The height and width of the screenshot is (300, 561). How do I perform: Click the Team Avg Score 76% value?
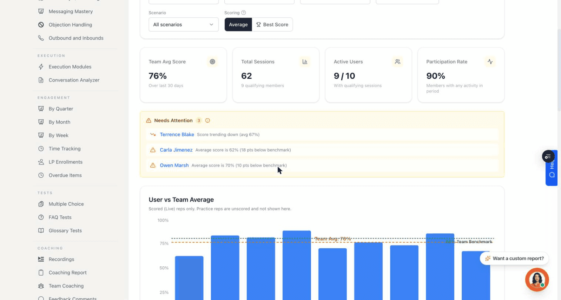(x=158, y=76)
